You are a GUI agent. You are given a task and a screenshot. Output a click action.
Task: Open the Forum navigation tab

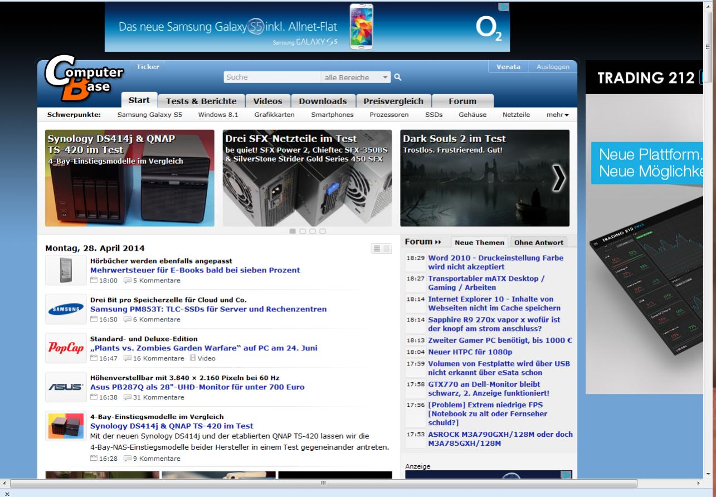[x=462, y=101]
